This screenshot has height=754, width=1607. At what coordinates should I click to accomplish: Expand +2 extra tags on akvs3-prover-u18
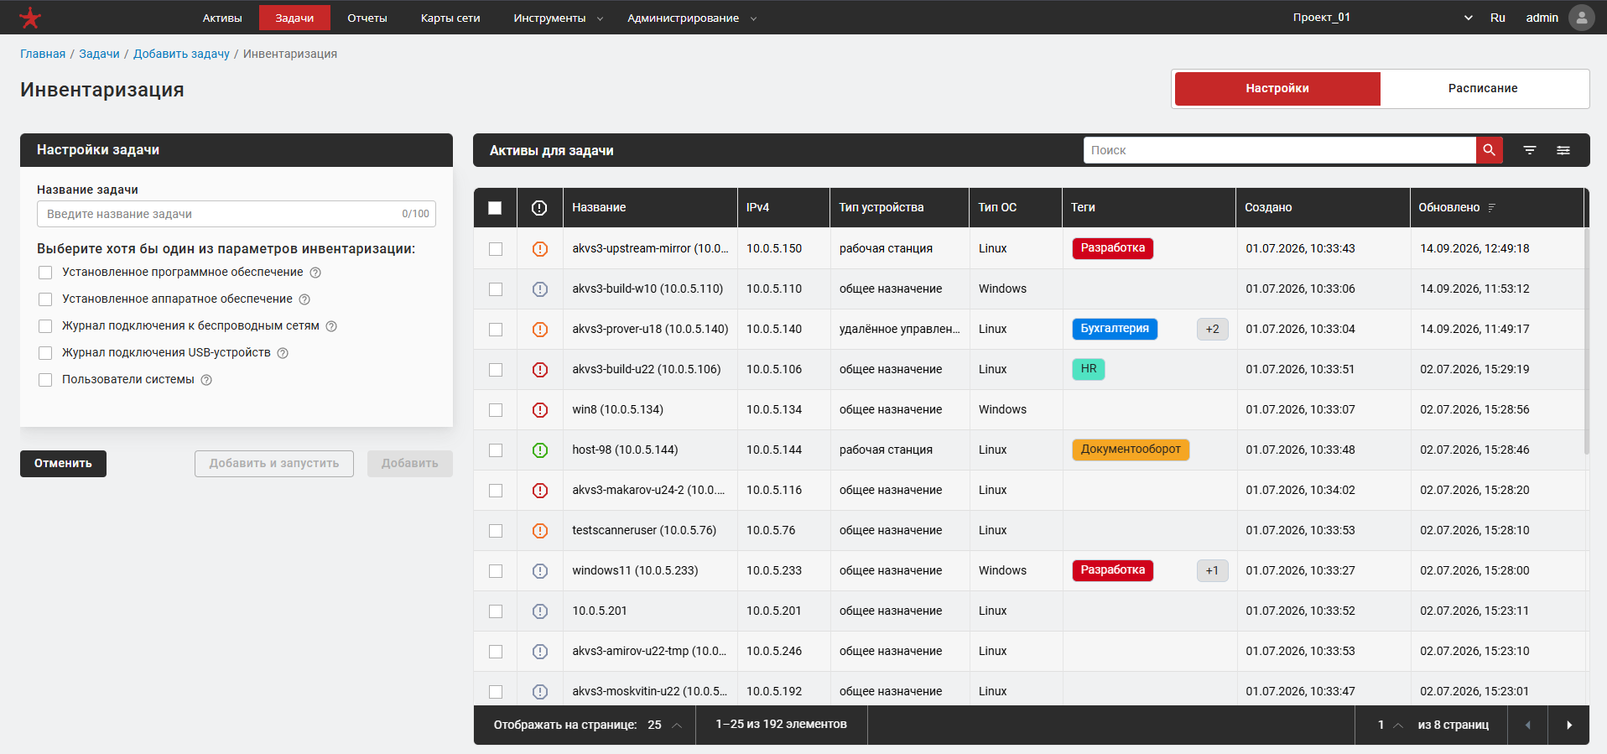(x=1212, y=330)
